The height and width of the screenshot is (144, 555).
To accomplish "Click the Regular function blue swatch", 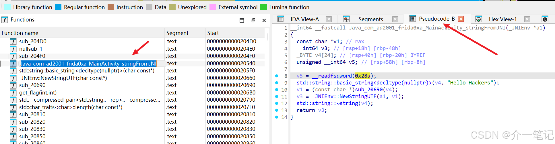I will (58, 7).
